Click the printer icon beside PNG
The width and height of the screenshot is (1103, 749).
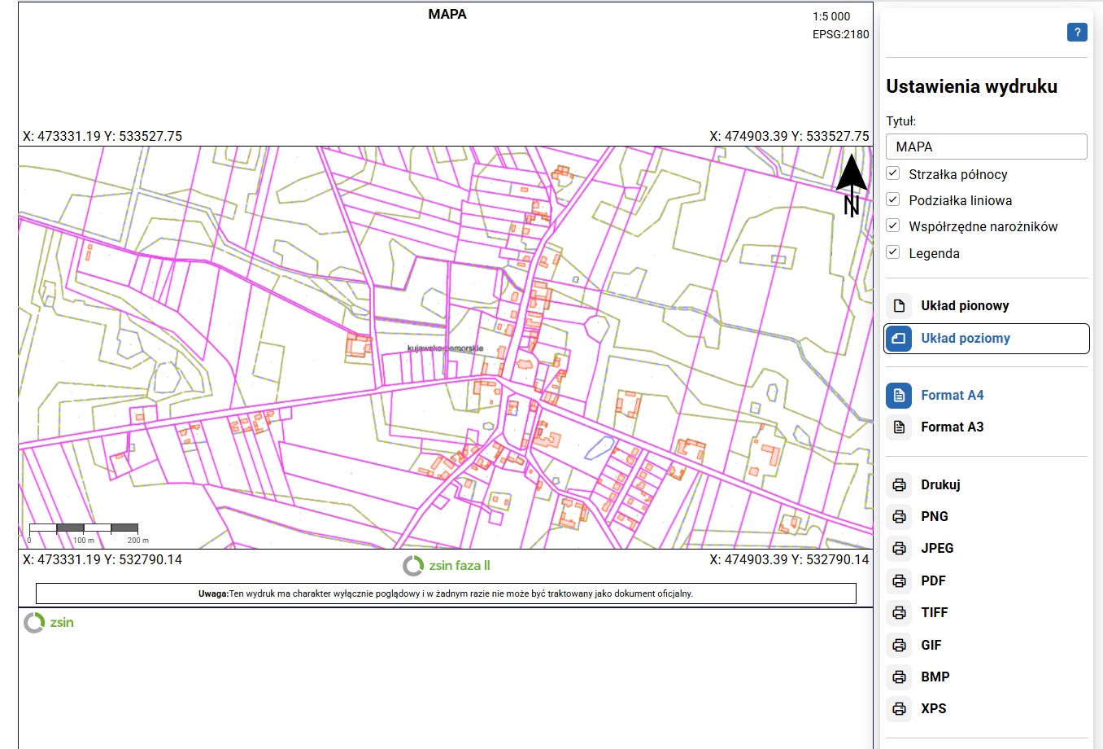pos(899,517)
